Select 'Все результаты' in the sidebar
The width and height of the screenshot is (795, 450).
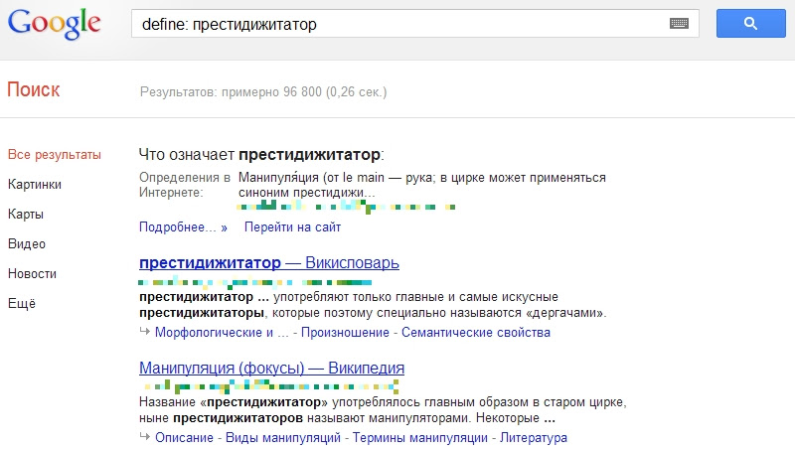(55, 155)
